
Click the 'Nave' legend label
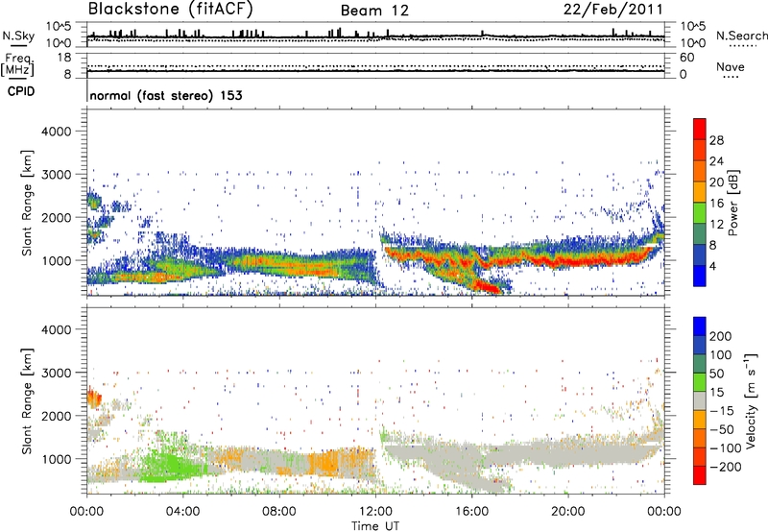pyautogui.click(x=731, y=66)
